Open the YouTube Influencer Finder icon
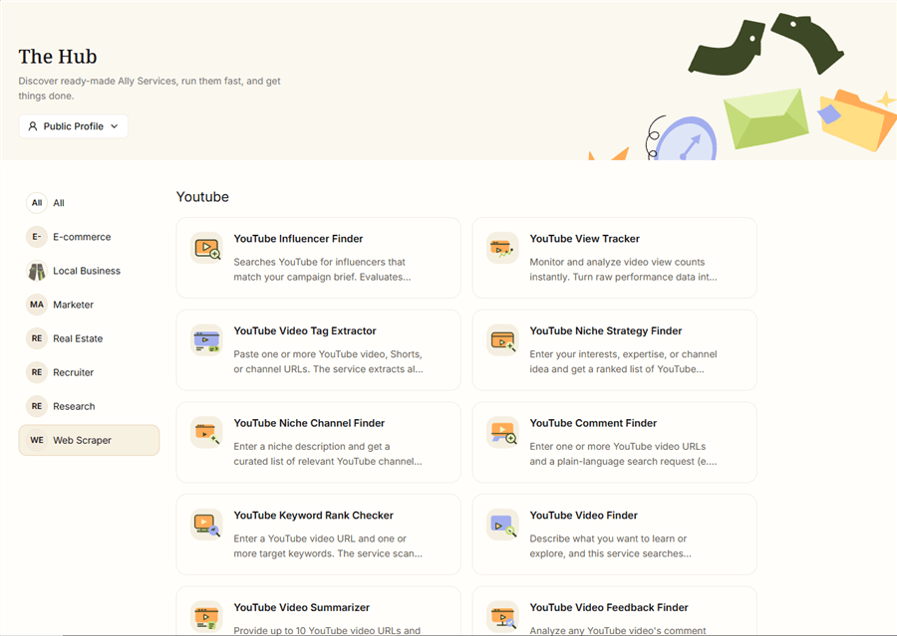Screen dimensions: 897x636 206,248
